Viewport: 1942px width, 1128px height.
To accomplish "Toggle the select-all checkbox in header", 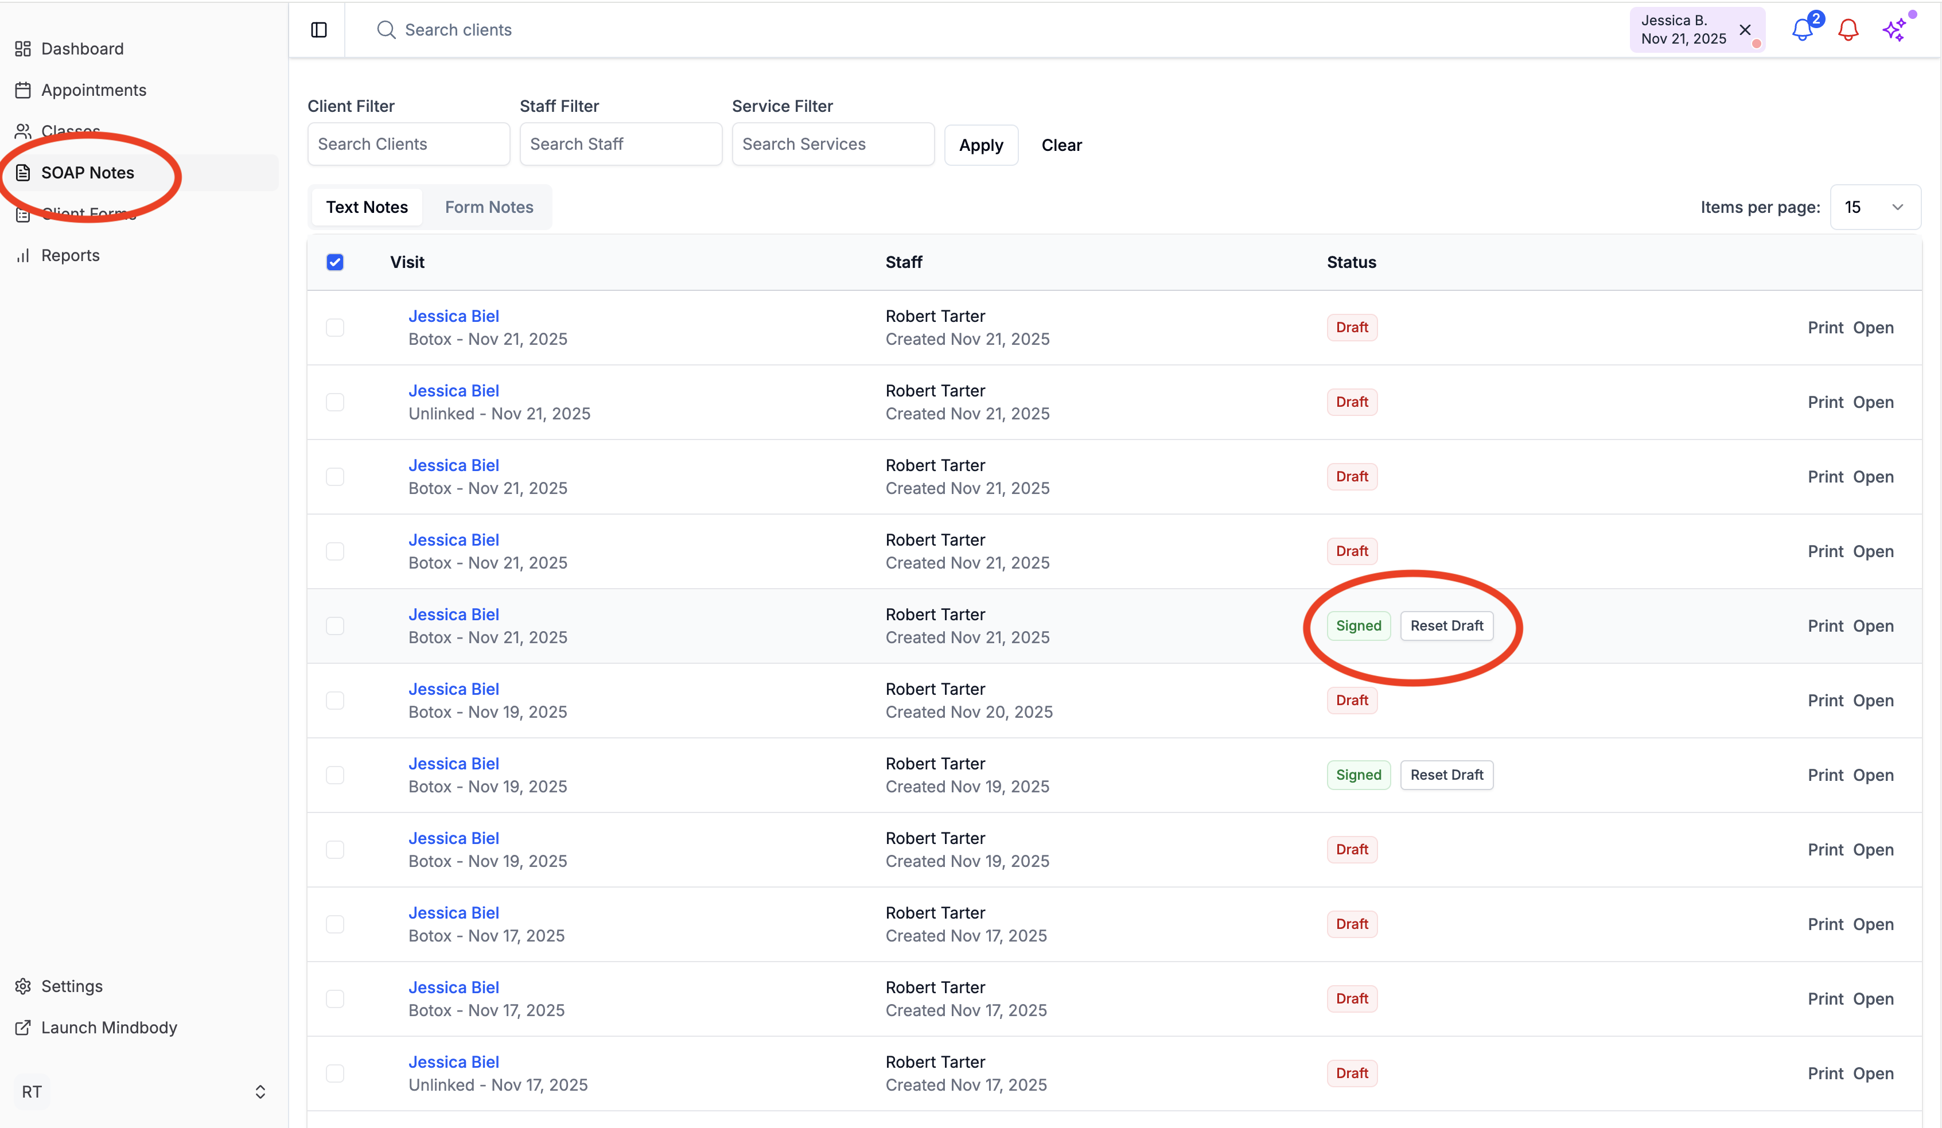I will [335, 262].
